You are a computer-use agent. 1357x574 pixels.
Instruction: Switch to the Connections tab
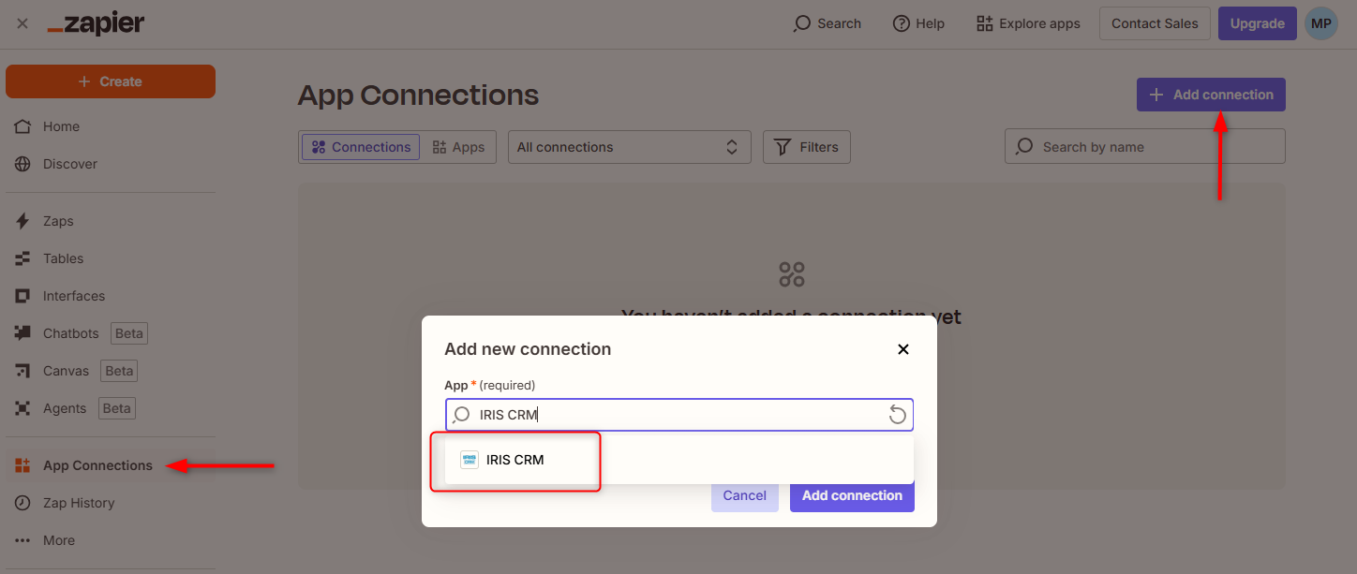[361, 147]
